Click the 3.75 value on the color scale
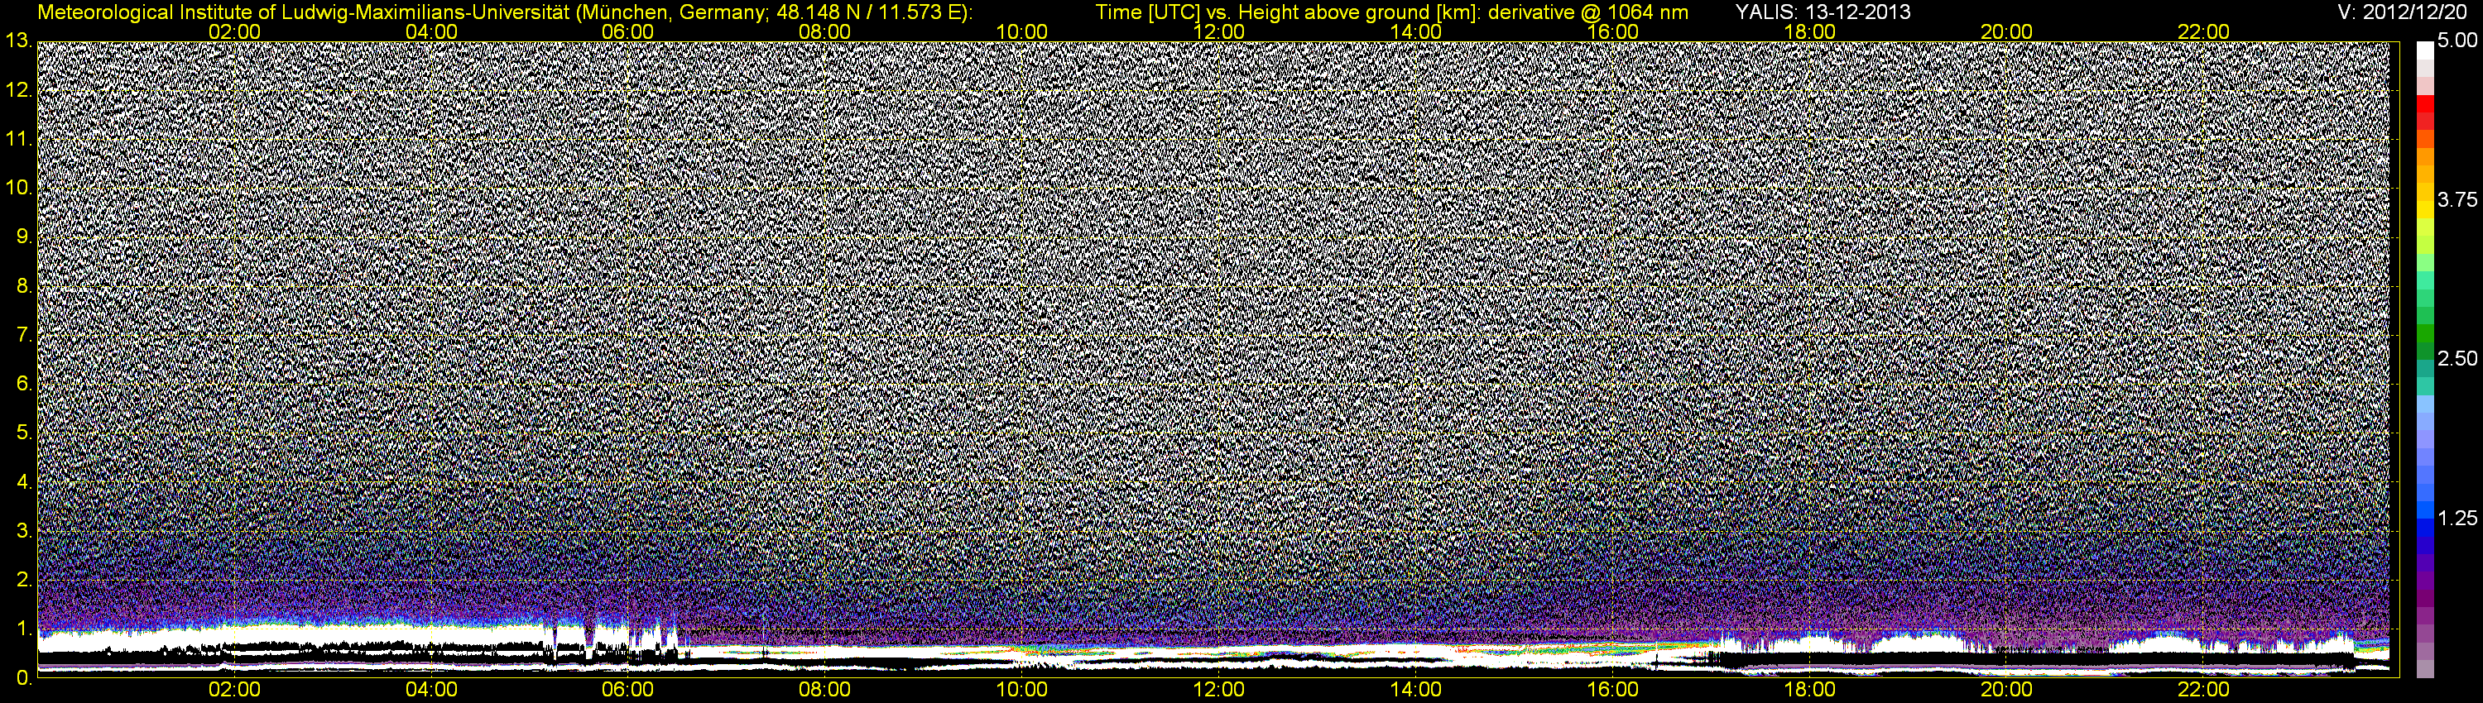This screenshot has height=703, width=2483. click(2457, 199)
